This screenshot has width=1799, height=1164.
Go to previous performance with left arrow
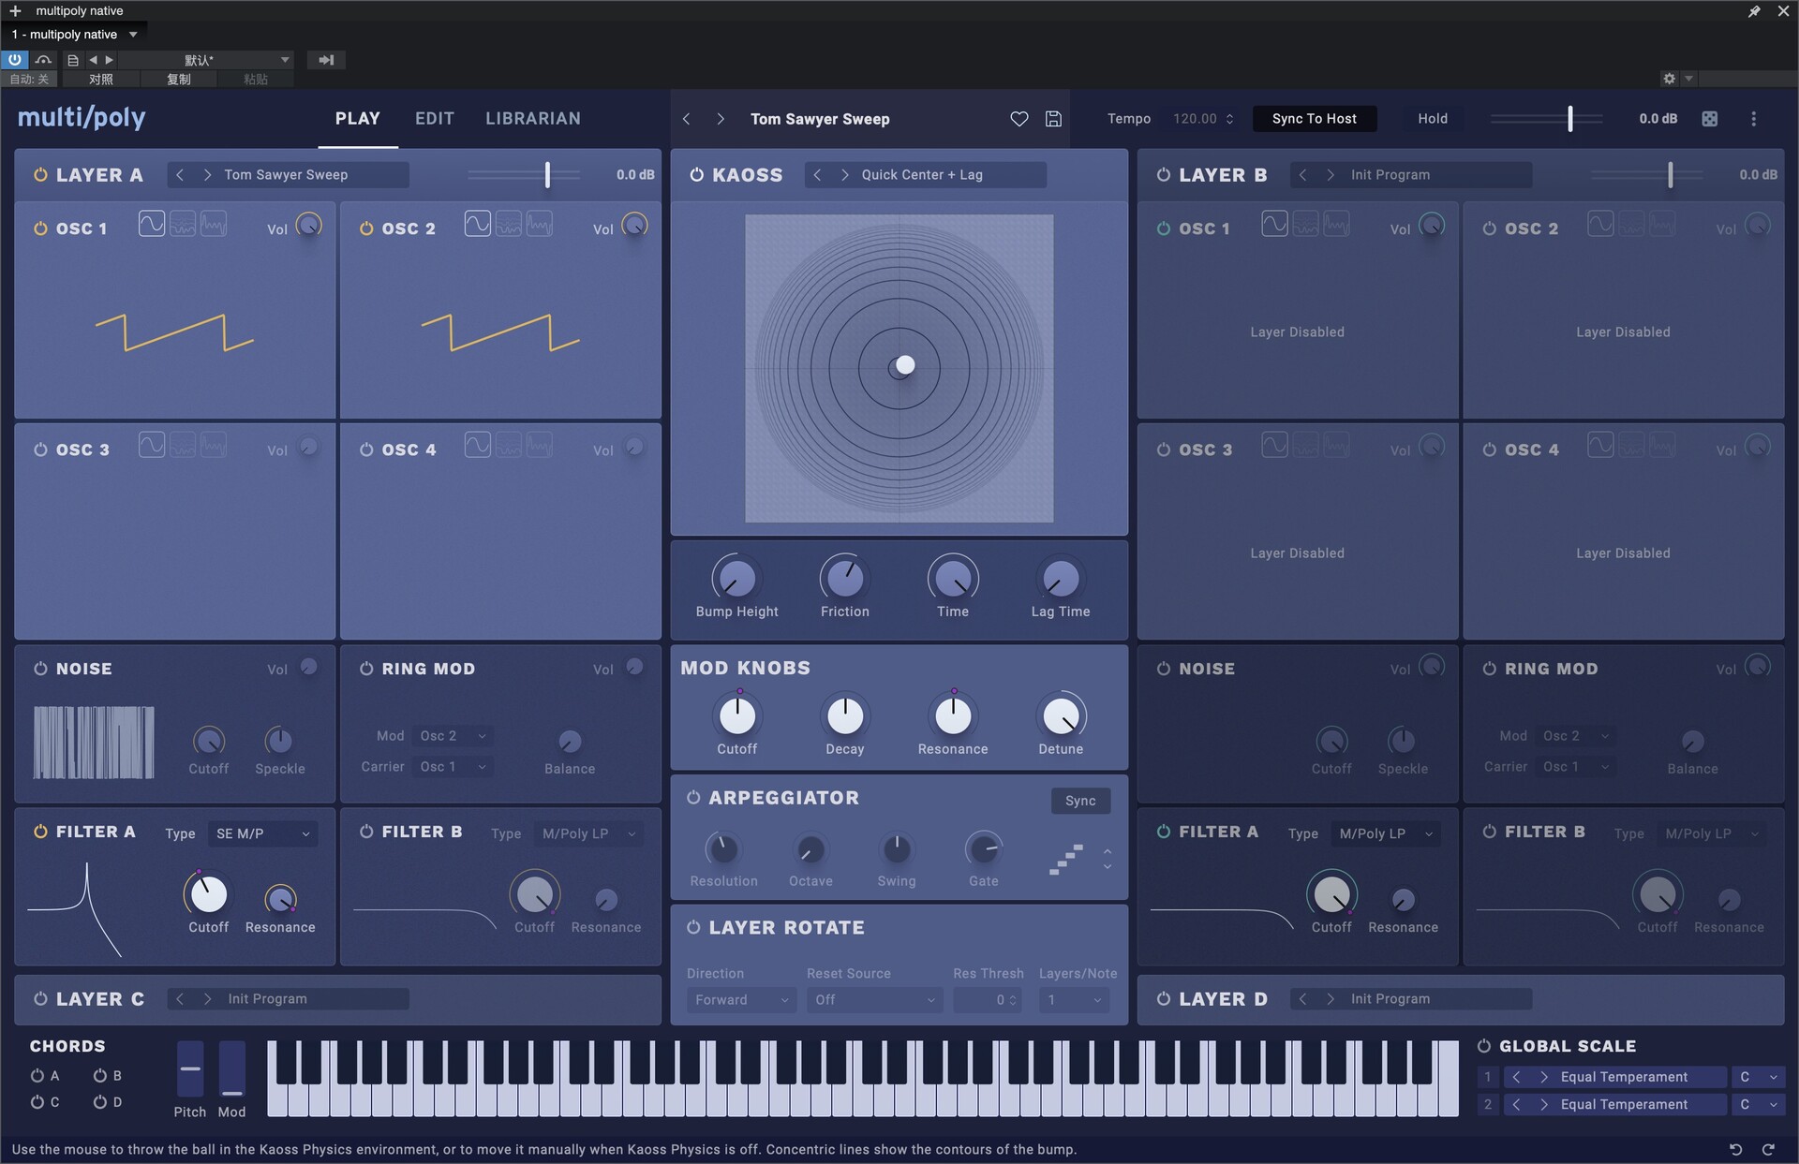pyautogui.click(x=687, y=119)
